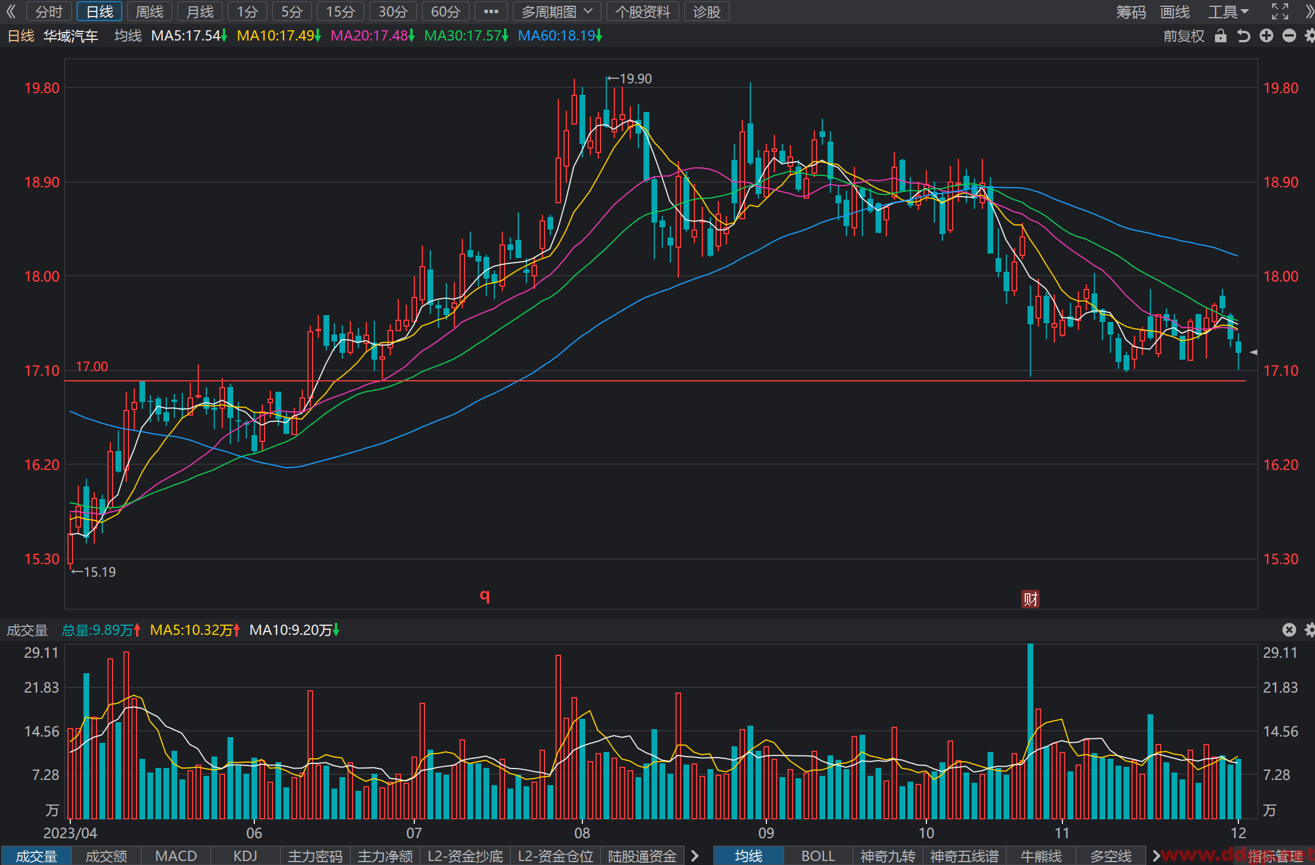This screenshot has height=865, width=1315.
Task: Click the left double-chevron navigation arrow
Action: tap(11, 11)
